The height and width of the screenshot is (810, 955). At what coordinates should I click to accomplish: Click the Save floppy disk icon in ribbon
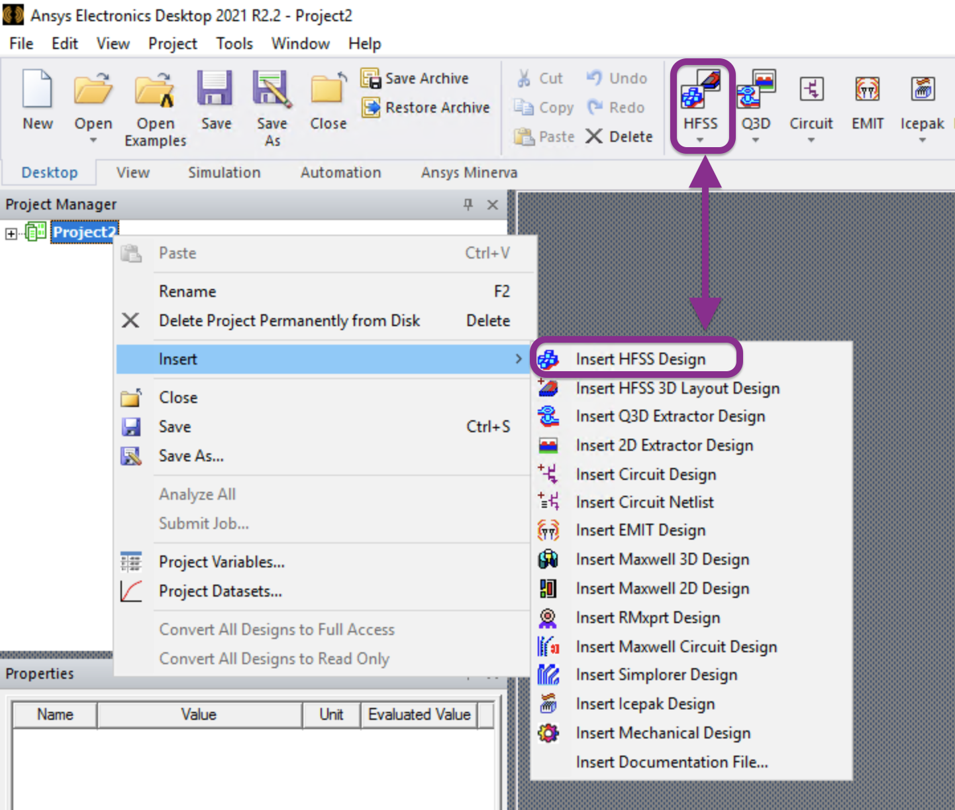click(215, 88)
